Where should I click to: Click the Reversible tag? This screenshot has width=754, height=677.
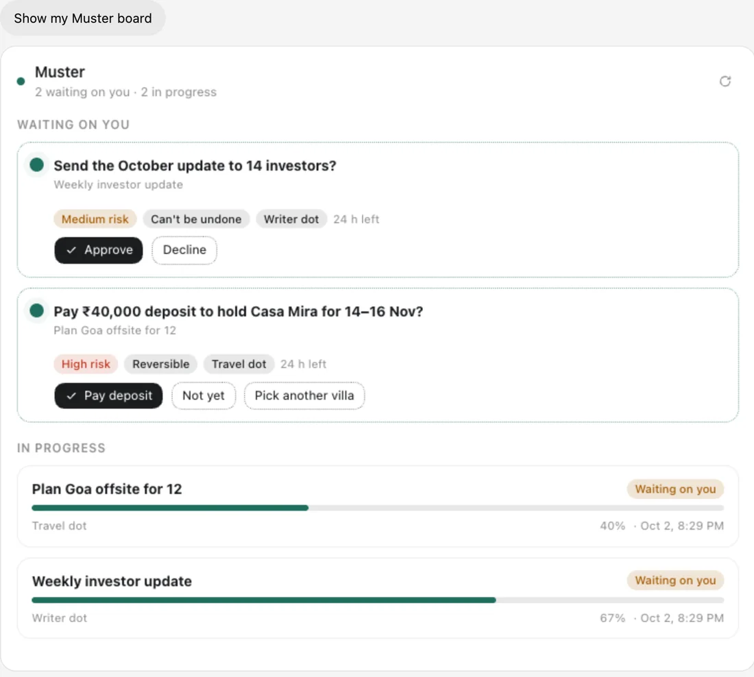[160, 364]
